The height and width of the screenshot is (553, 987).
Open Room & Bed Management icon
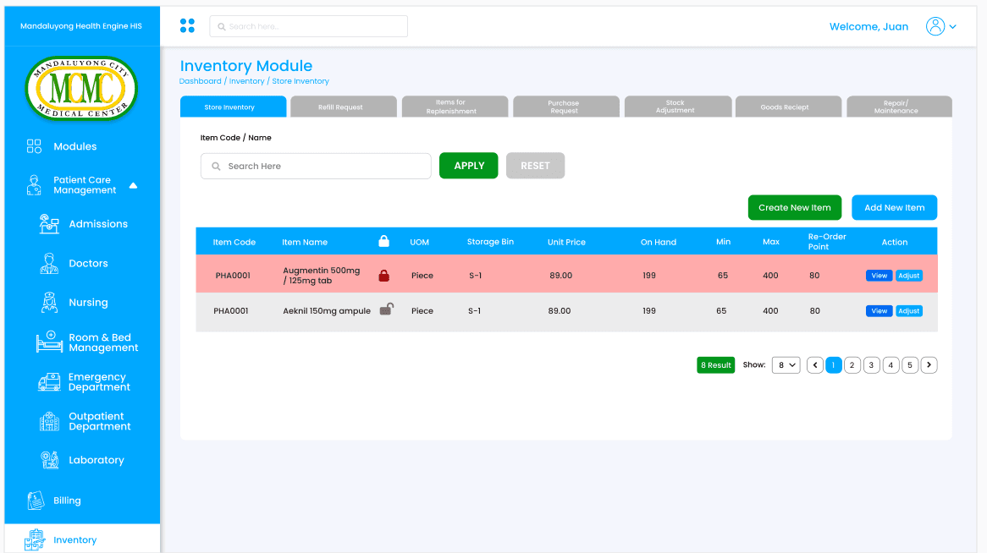coord(49,342)
